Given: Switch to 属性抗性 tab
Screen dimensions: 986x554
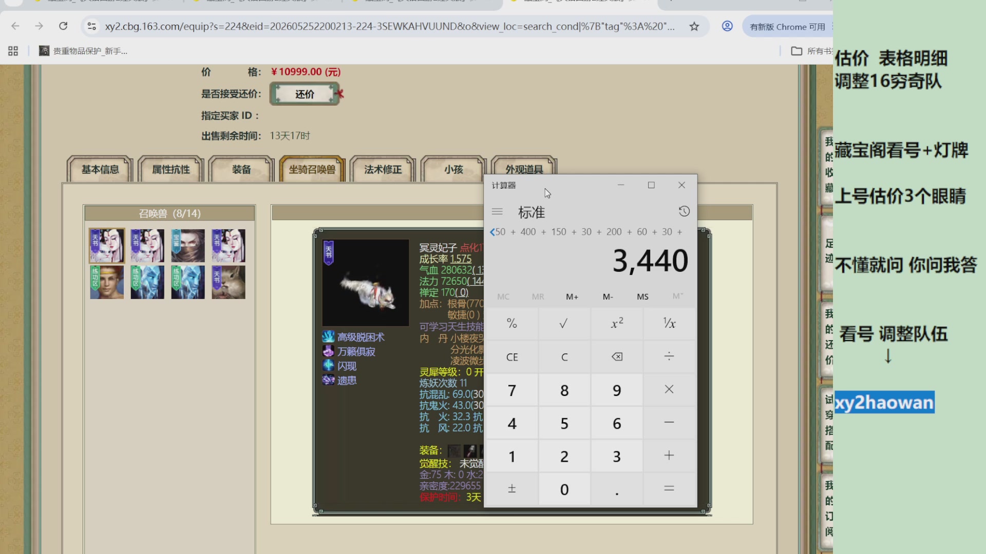Looking at the screenshot, I should point(171,169).
